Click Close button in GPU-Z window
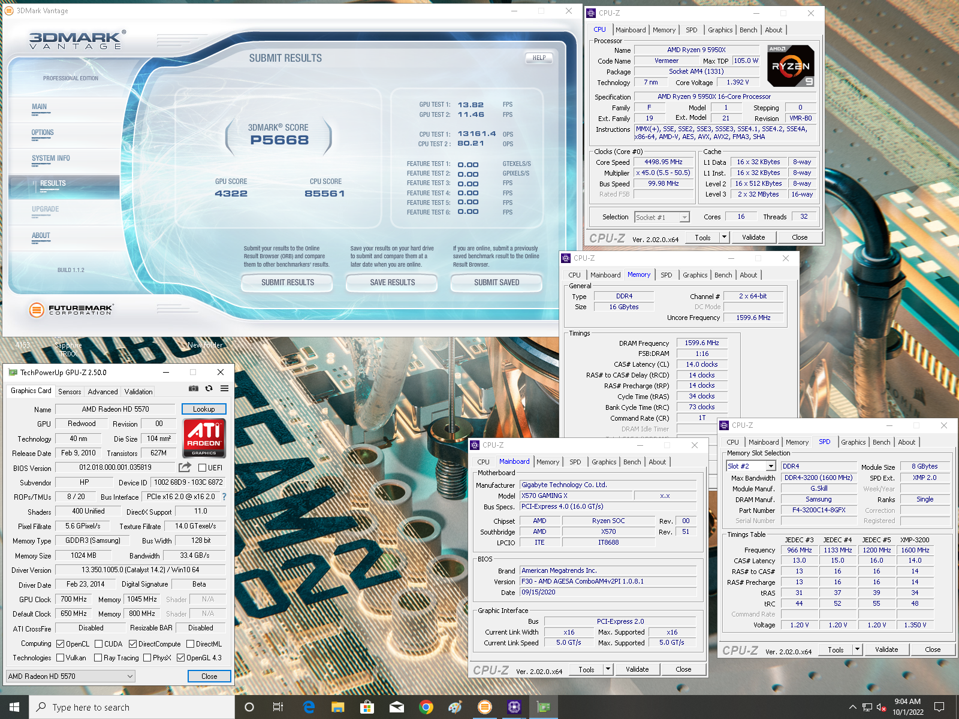The width and height of the screenshot is (959, 719). tap(209, 676)
